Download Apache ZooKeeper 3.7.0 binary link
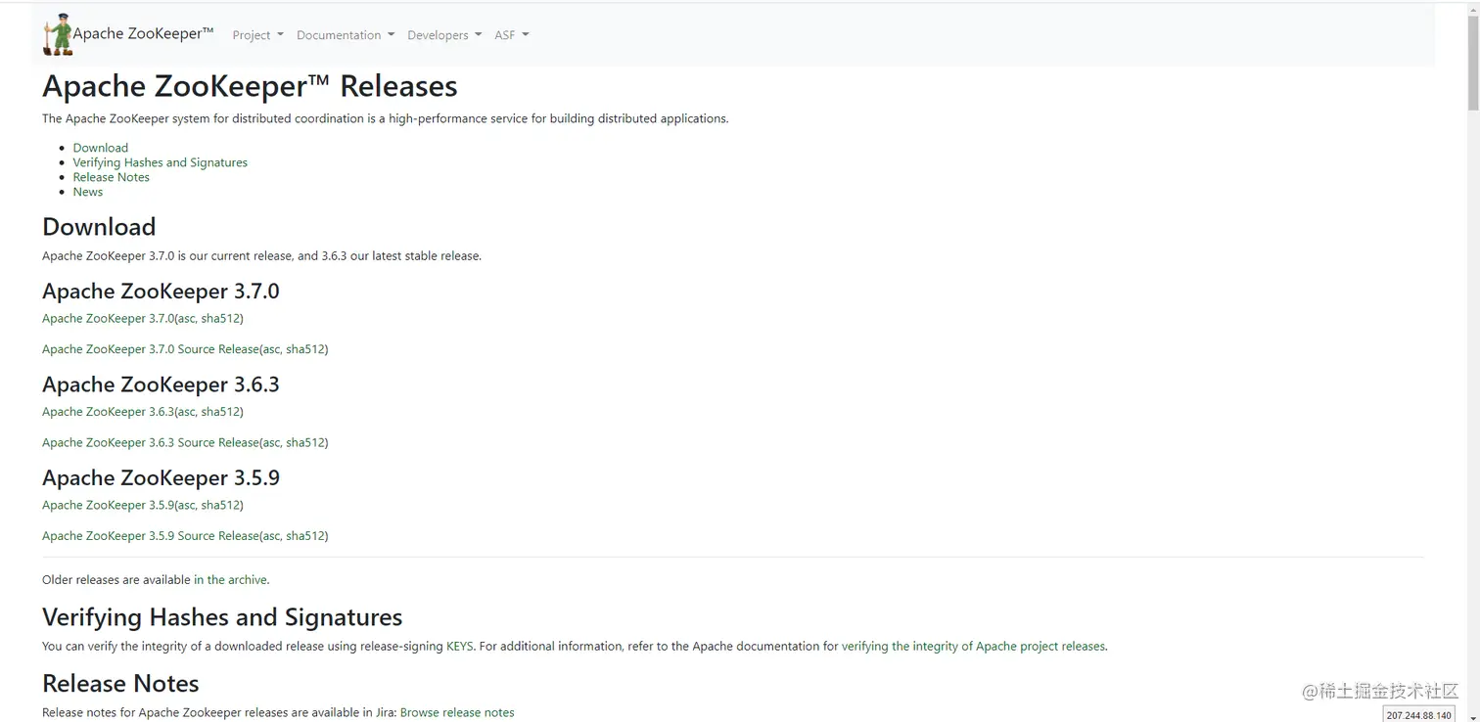 click(x=108, y=318)
